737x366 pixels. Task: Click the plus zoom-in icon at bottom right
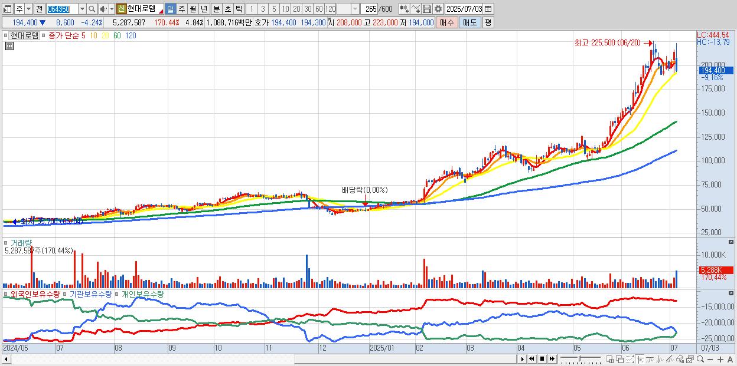720,360
